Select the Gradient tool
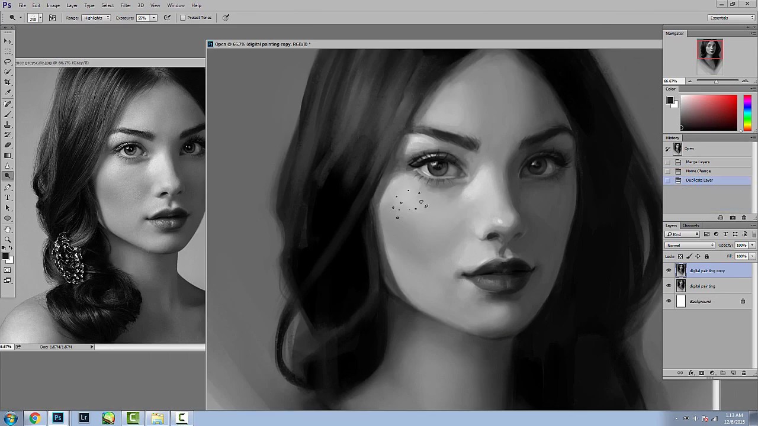Viewport: 758px width, 426px height. coord(8,156)
